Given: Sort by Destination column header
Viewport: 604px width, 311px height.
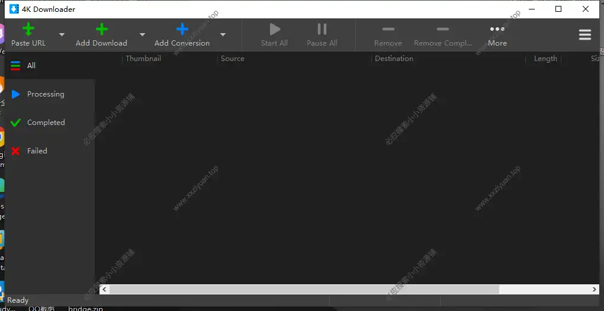Looking at the screenshot, I should click(x=394, y=59).
